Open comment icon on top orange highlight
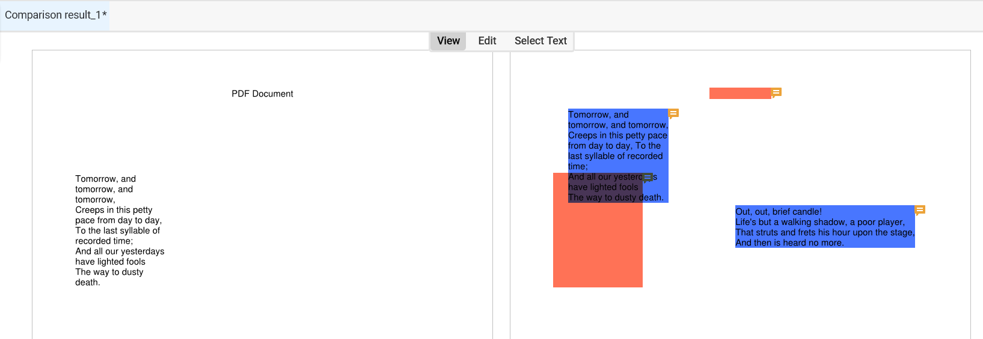The image size is (983, 339). click(776, 92)
